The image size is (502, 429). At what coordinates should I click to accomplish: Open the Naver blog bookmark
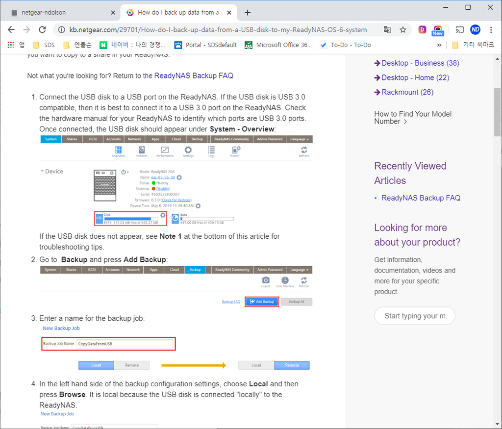pos(132,45)
